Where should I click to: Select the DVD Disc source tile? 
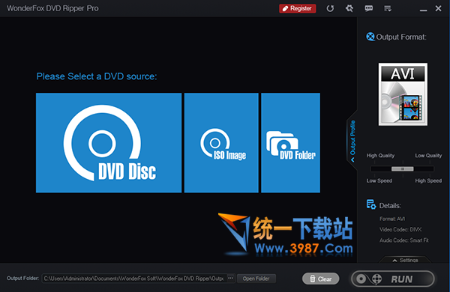(x=109, y=143)
